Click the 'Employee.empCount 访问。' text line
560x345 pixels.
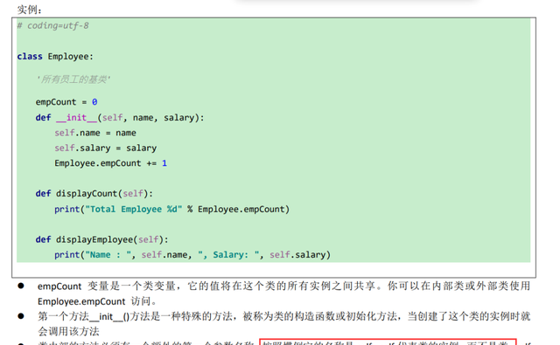point(97,301)
